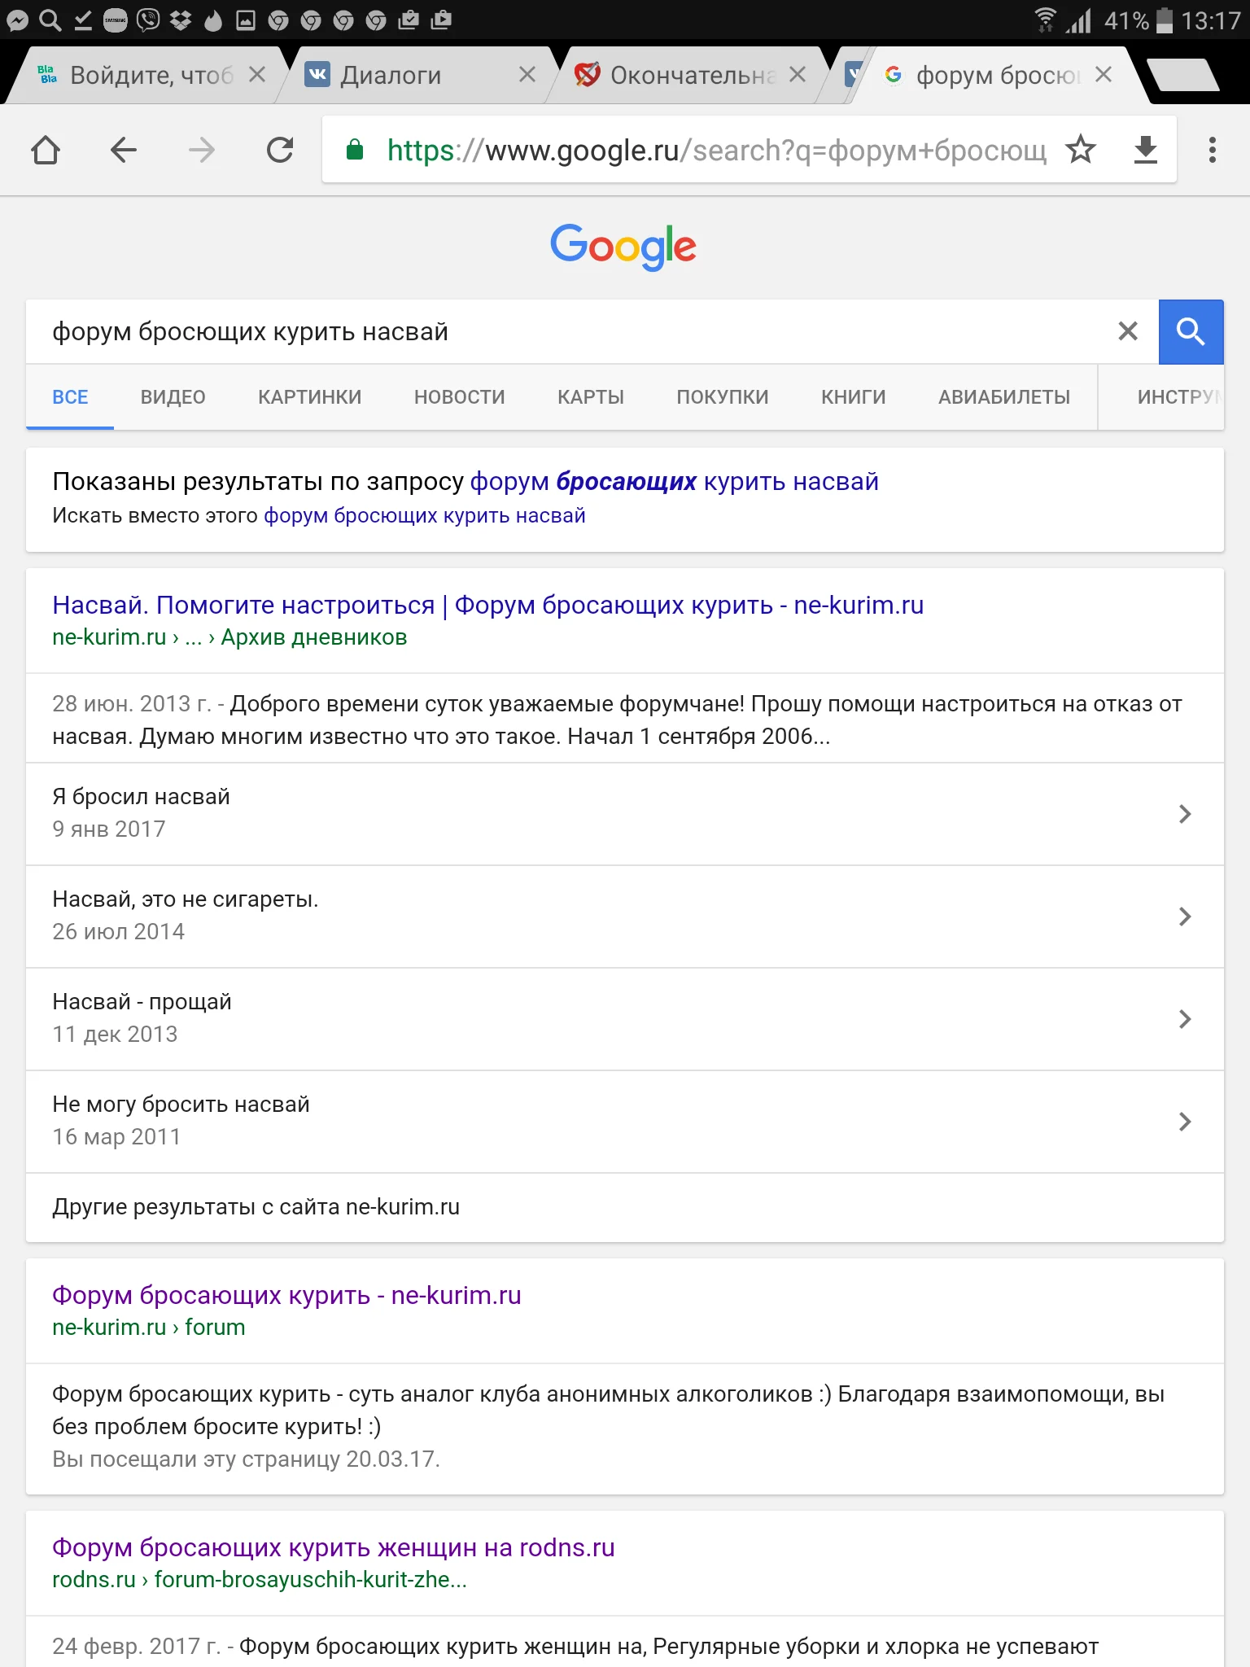Open the browser overflow menu
1250x1667 pixels.
point(1210,150)
